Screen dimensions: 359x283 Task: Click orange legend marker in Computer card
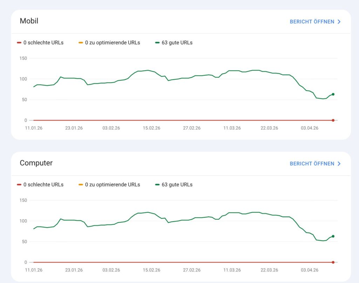[81, 185]
